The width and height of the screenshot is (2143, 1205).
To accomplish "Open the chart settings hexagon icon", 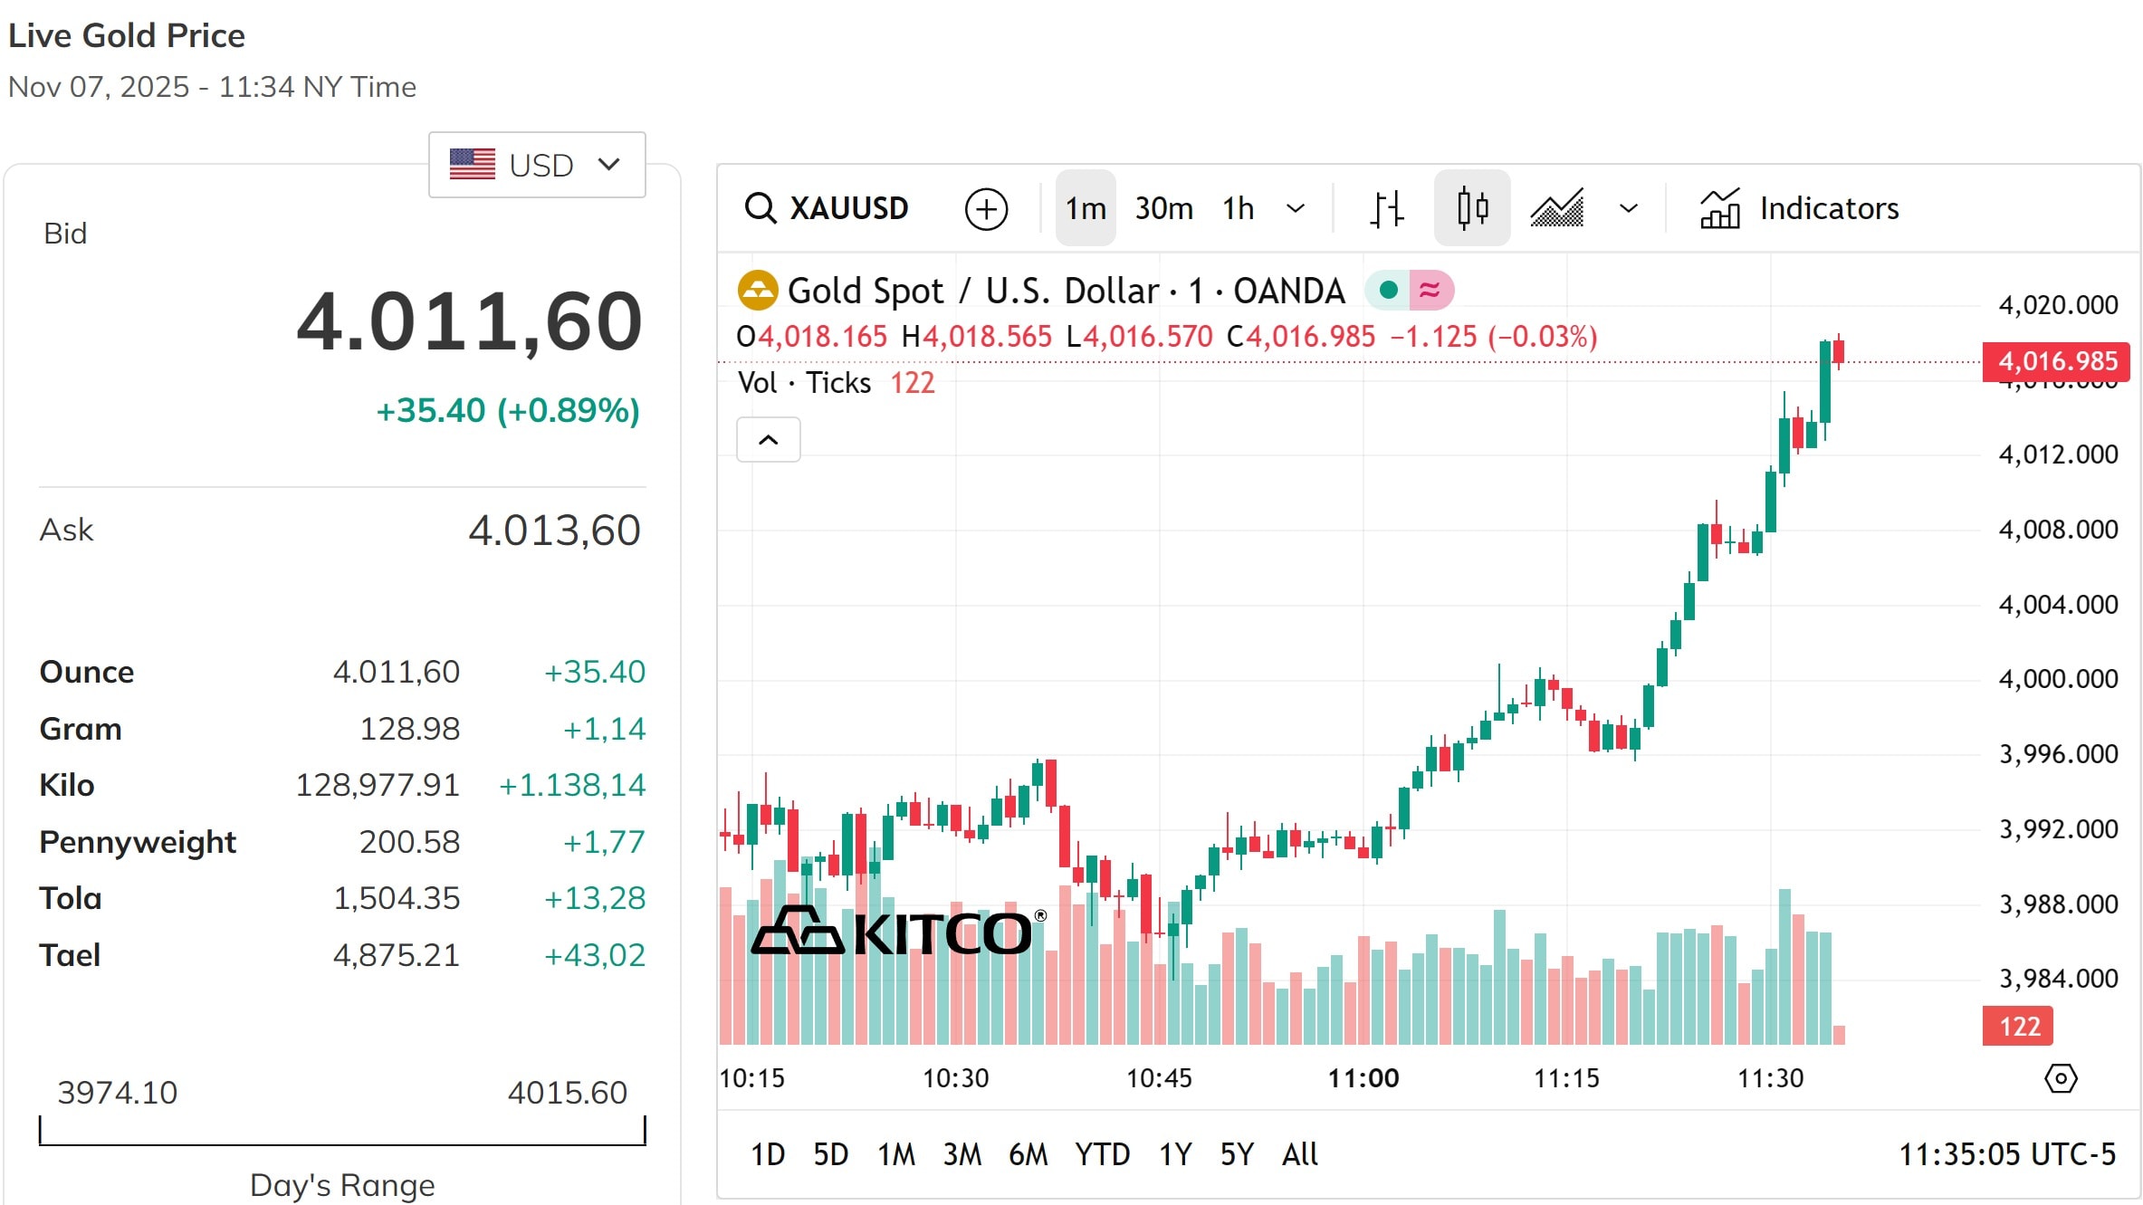I will tap(2061, 1077).
